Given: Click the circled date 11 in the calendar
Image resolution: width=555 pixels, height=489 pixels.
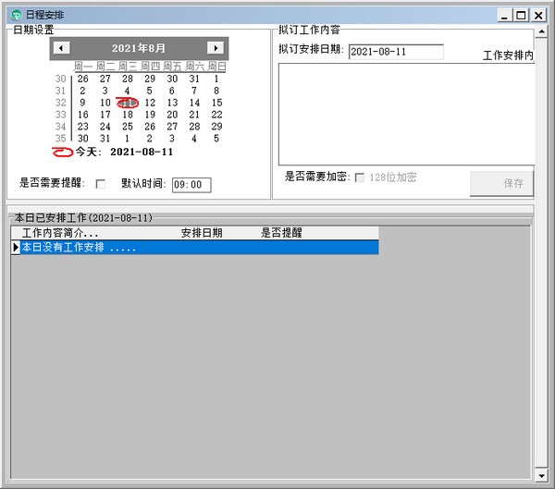Looking at the screenshot, I should 128,103.
